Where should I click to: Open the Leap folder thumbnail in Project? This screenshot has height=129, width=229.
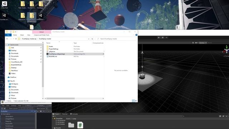pyautogui.click(x=71, y=125)
